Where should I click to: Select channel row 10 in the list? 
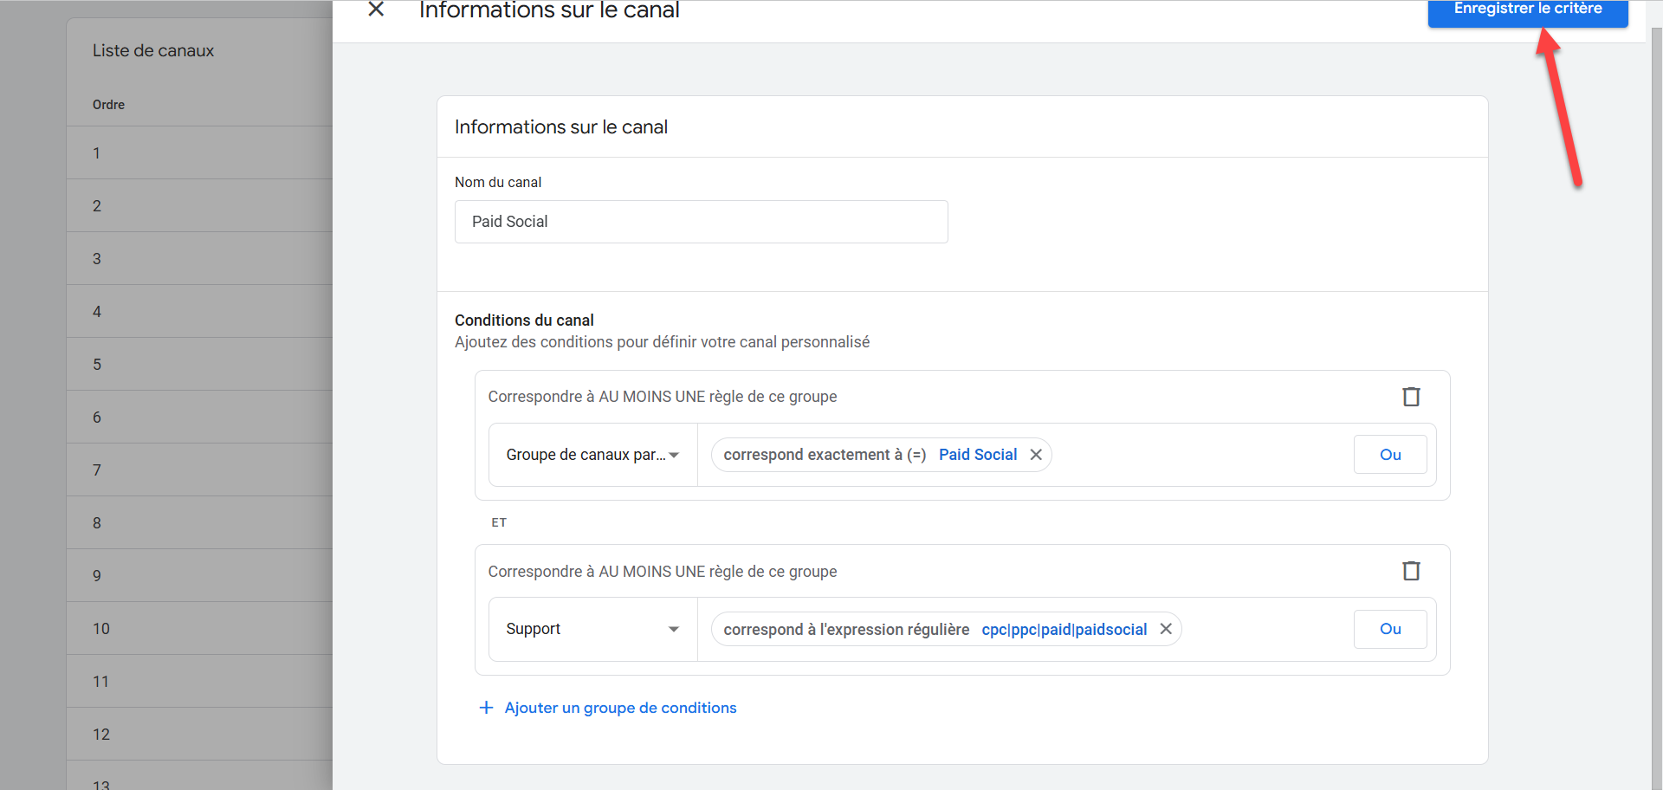coord(199,629)
